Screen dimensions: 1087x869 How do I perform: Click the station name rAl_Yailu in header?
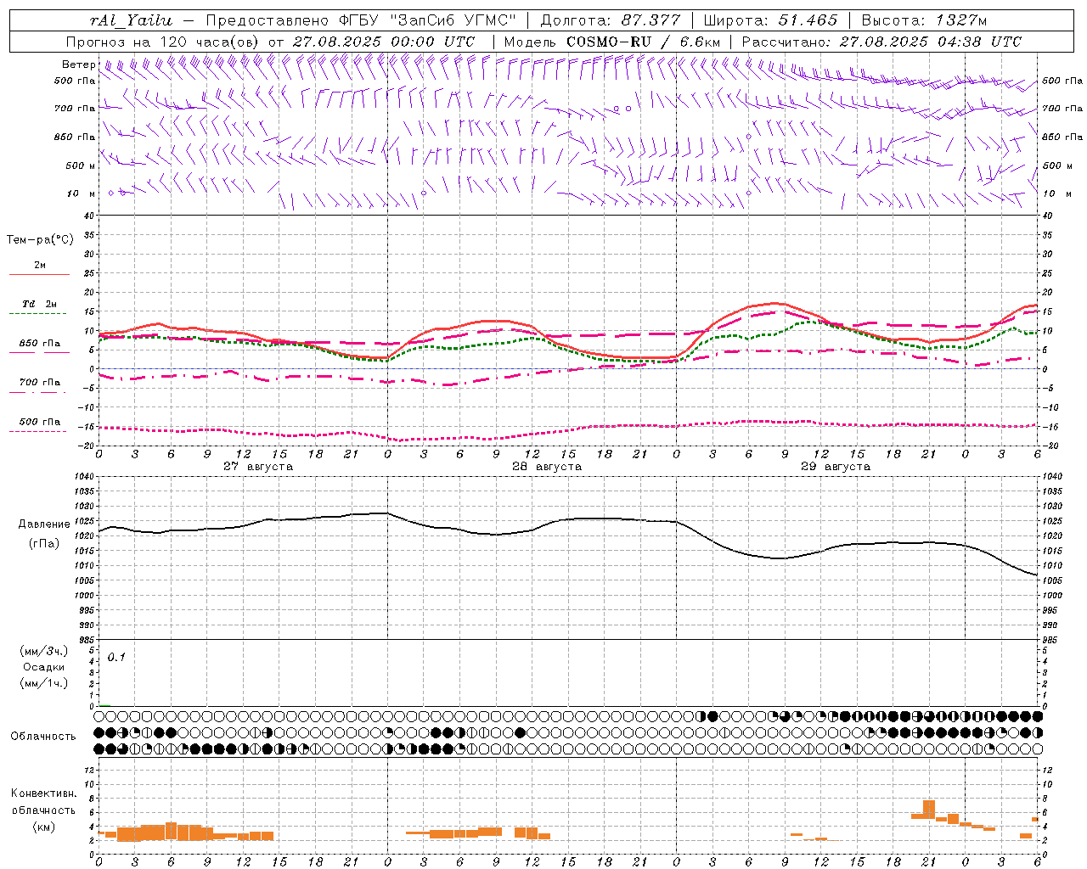point(131,20)
